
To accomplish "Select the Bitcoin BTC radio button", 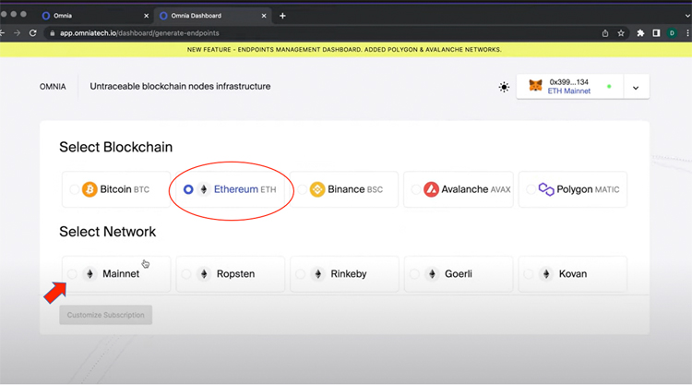I will tap(74, 189).
